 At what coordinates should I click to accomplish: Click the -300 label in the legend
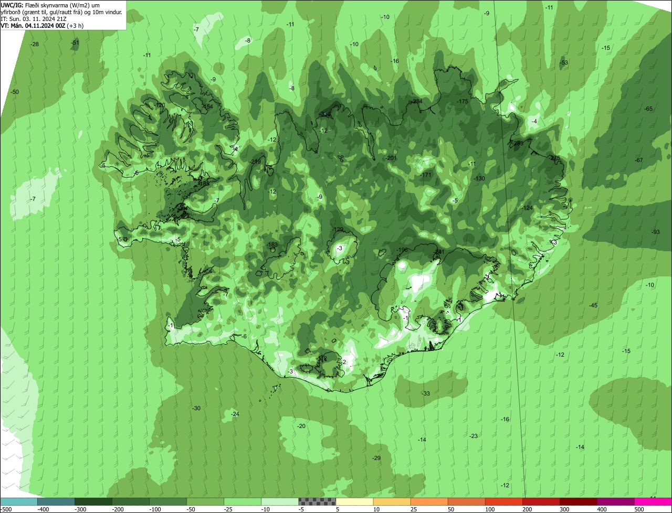(x=80, y=509)
